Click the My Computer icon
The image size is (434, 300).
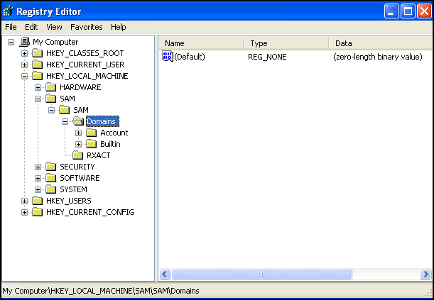[24, 42]
